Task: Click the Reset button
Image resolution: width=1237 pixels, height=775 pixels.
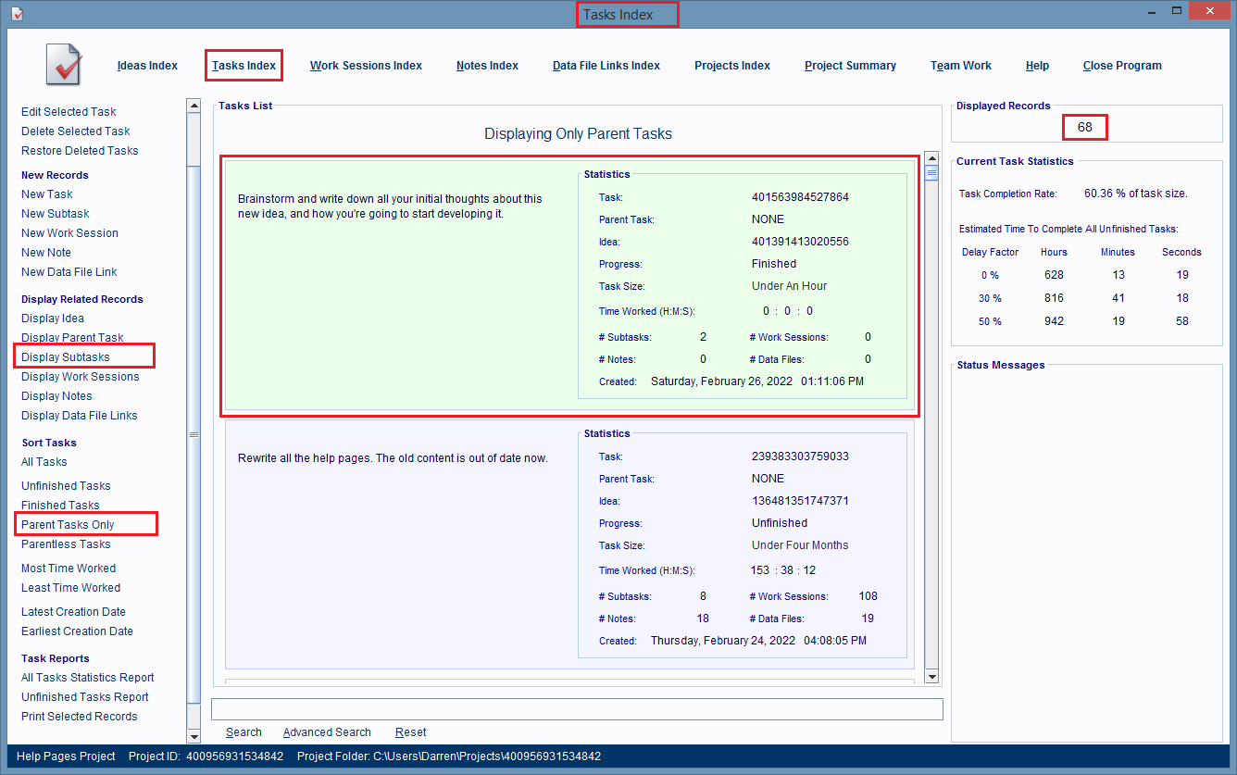Action: 410,732
